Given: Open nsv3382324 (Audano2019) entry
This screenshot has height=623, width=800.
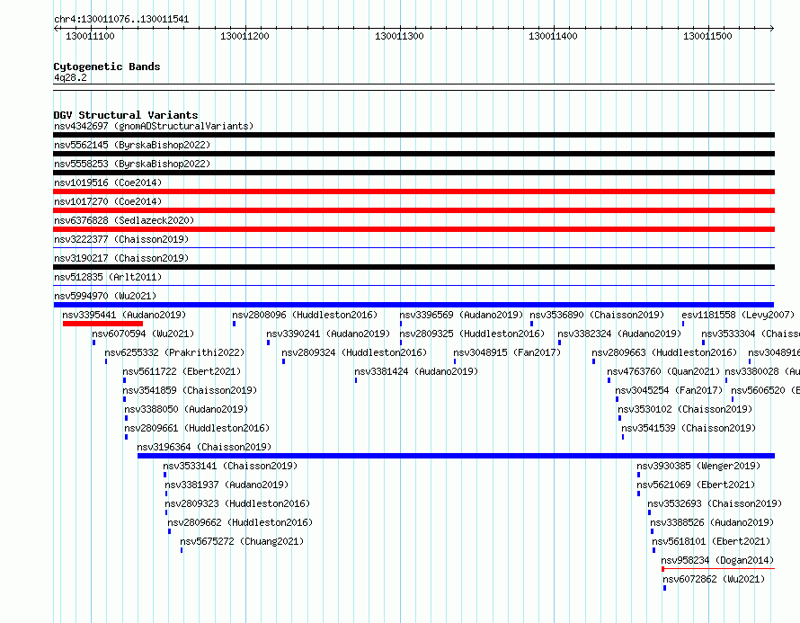Looking at the screenshot, I should point(619,334).
